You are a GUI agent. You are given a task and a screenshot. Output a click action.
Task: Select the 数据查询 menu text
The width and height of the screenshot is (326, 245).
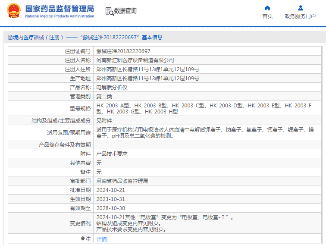tap(125, 11)
